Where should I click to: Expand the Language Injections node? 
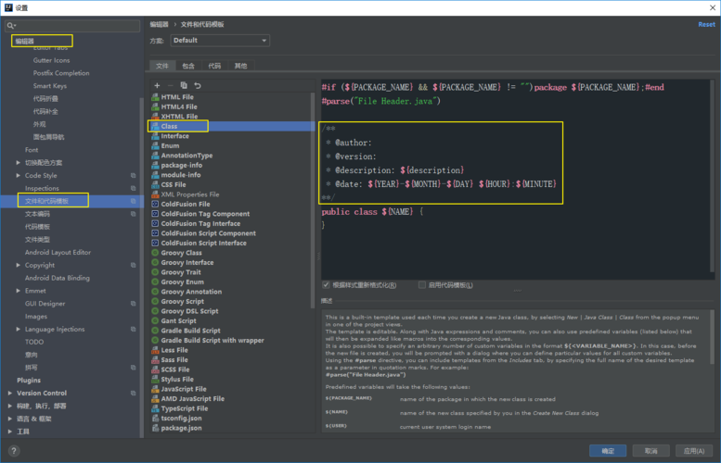[18, 329]
